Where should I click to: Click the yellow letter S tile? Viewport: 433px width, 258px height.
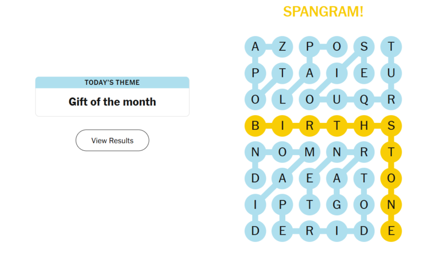tap(391, 126)
